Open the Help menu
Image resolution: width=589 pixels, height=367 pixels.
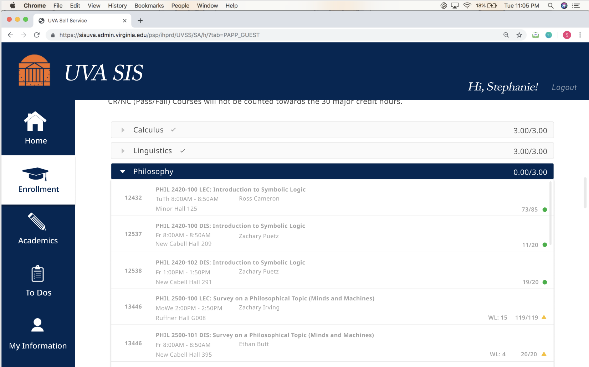[x=231, y=6]
